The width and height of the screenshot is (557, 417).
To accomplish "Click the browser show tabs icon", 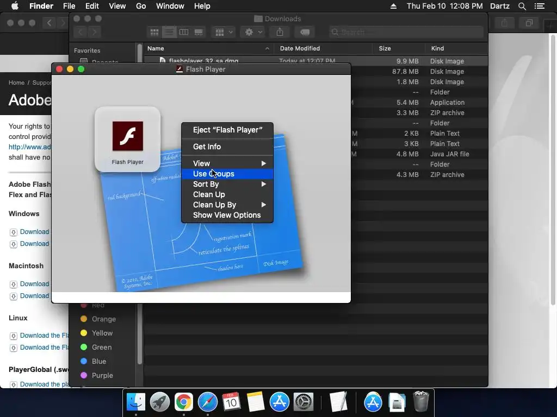I will pos(529,23).
